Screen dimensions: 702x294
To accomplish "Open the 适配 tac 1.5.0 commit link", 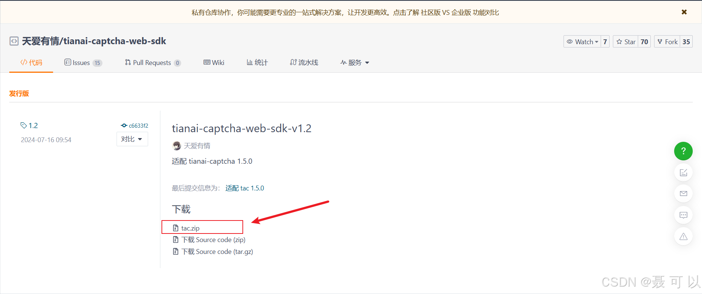I will pyautogui.click(x=245, y=188).
